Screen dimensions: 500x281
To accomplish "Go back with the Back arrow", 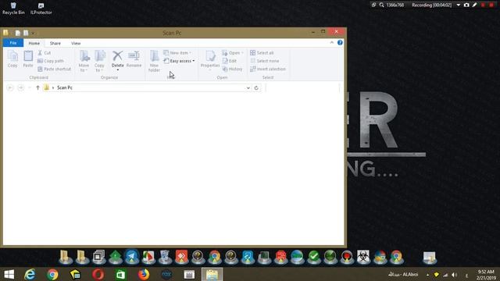I will pos(10,87).
